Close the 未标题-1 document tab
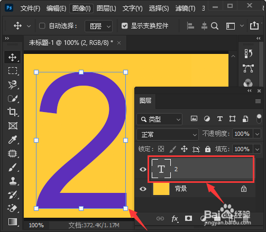 [119, 43]
